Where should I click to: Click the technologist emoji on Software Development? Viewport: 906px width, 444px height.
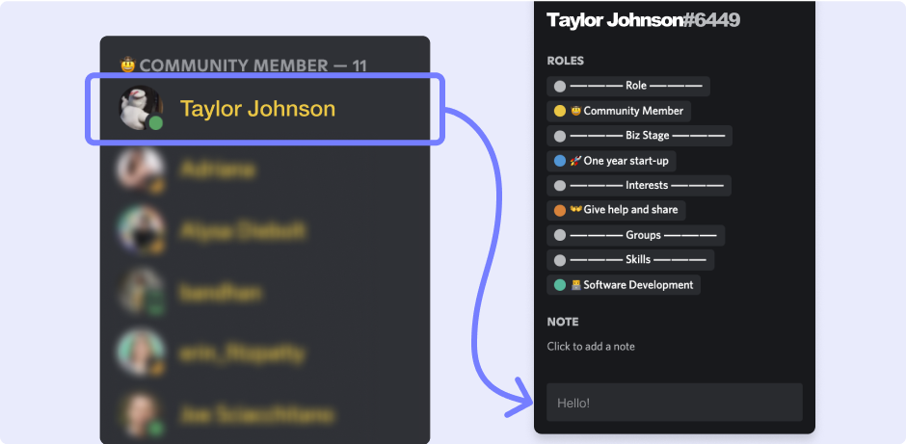(575, 285)
